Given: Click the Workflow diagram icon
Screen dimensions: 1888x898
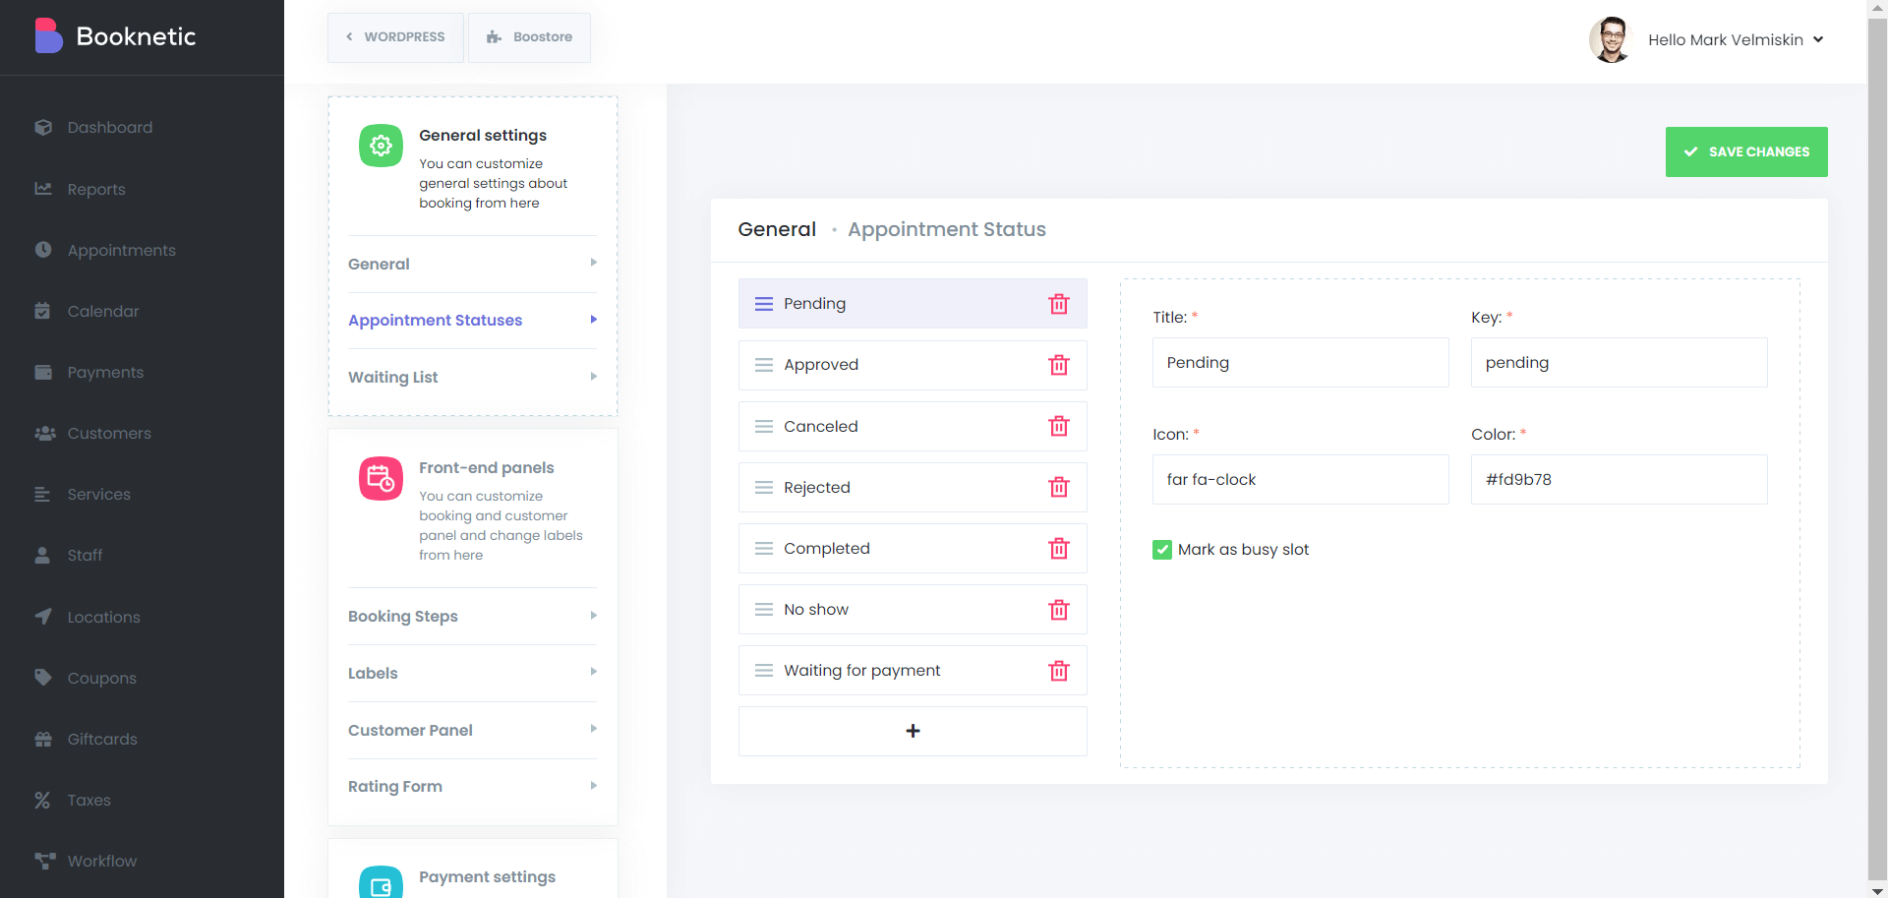Looking at the screenshot, I should [44, 861].
